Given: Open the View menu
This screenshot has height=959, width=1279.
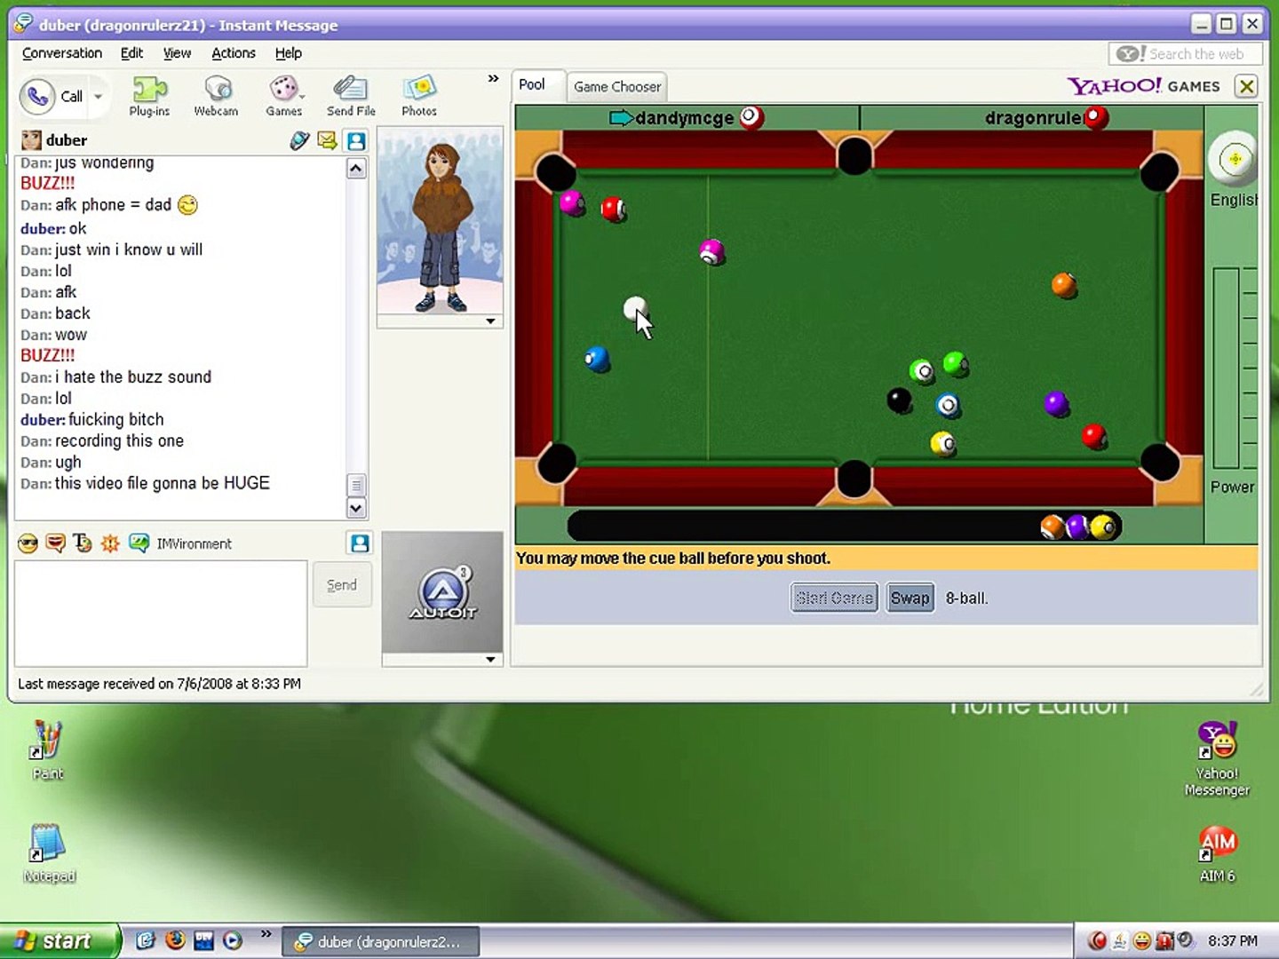Looking at the screenshot, I should click(x=177, y=53).
